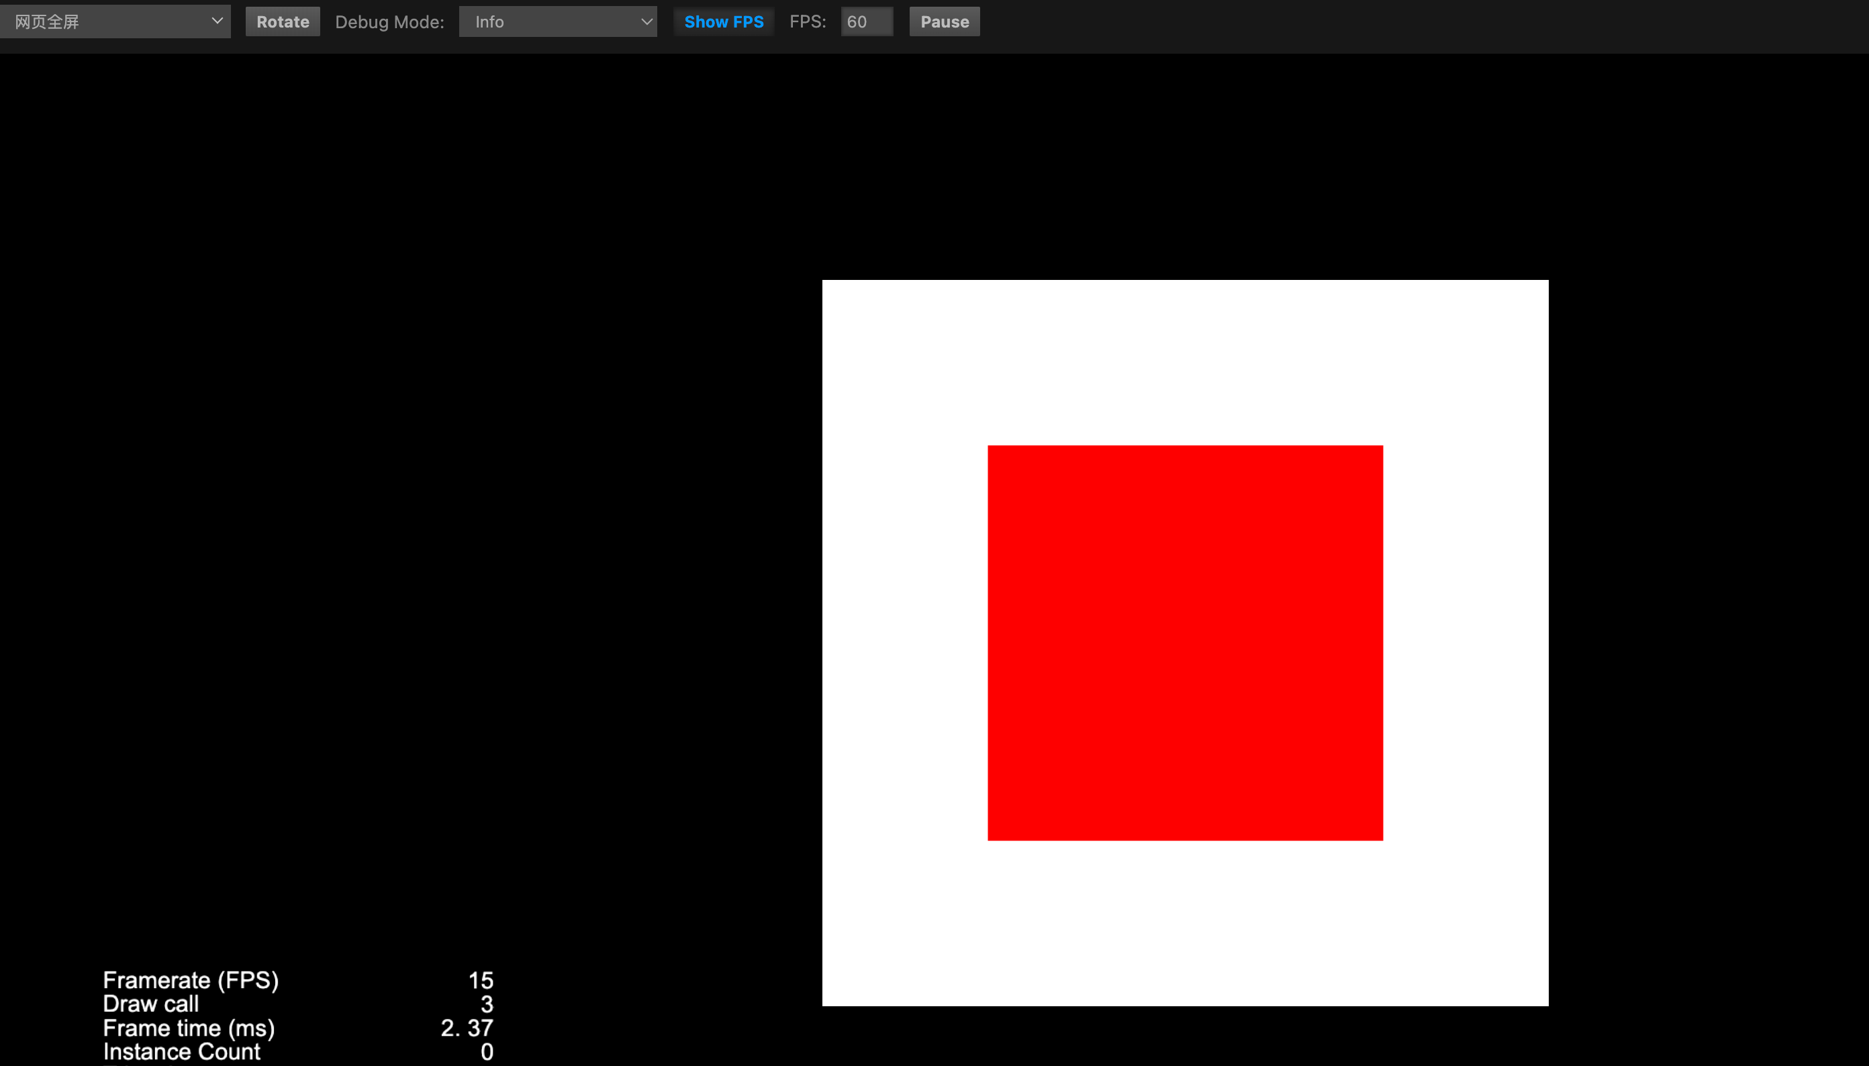Click the Instance Count stat label
The width and height of the screenshot is (1869, 1066).
(181, 1051)
